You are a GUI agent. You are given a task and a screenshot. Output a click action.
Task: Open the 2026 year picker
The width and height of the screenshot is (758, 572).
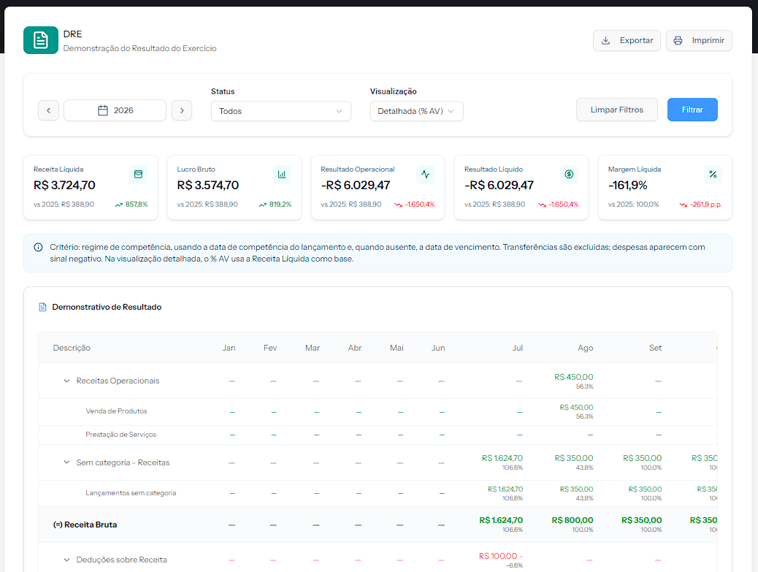tap(115, 110)
